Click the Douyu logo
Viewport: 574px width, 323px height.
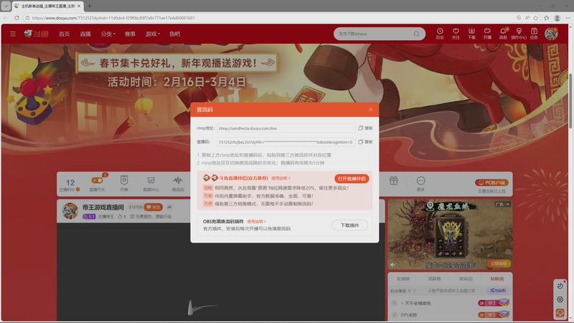(37, 34)
